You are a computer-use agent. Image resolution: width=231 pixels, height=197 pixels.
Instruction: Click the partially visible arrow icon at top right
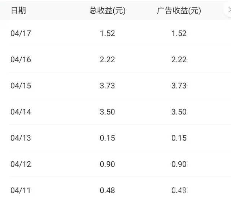click(x=229, y=10)
